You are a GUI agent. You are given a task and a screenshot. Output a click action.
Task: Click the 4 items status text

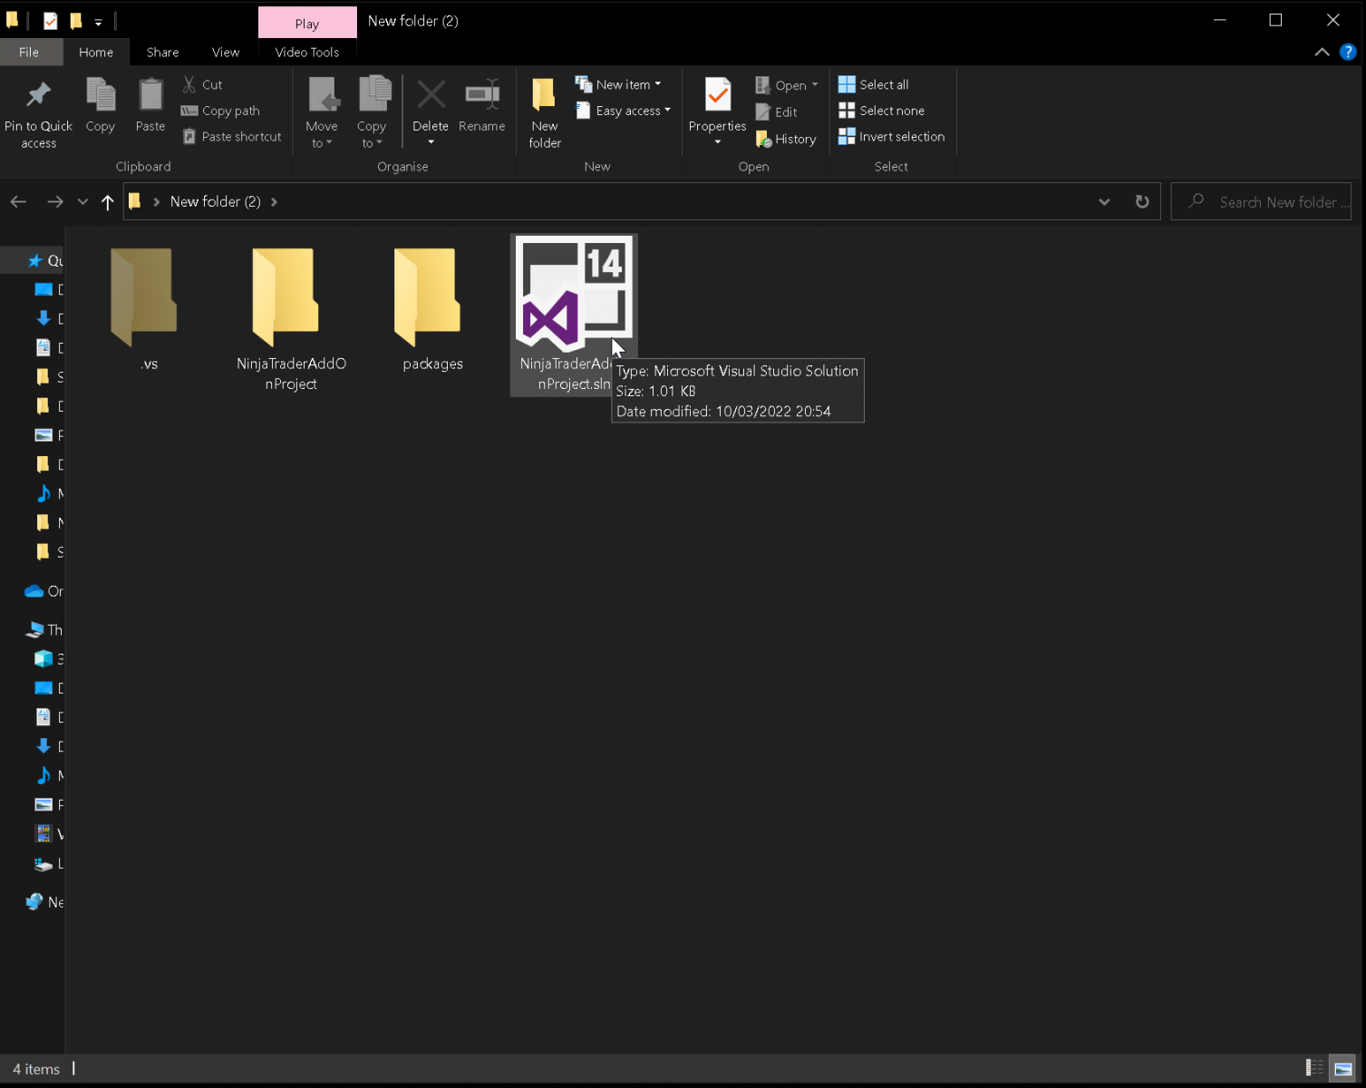[x=36, y=1069]
